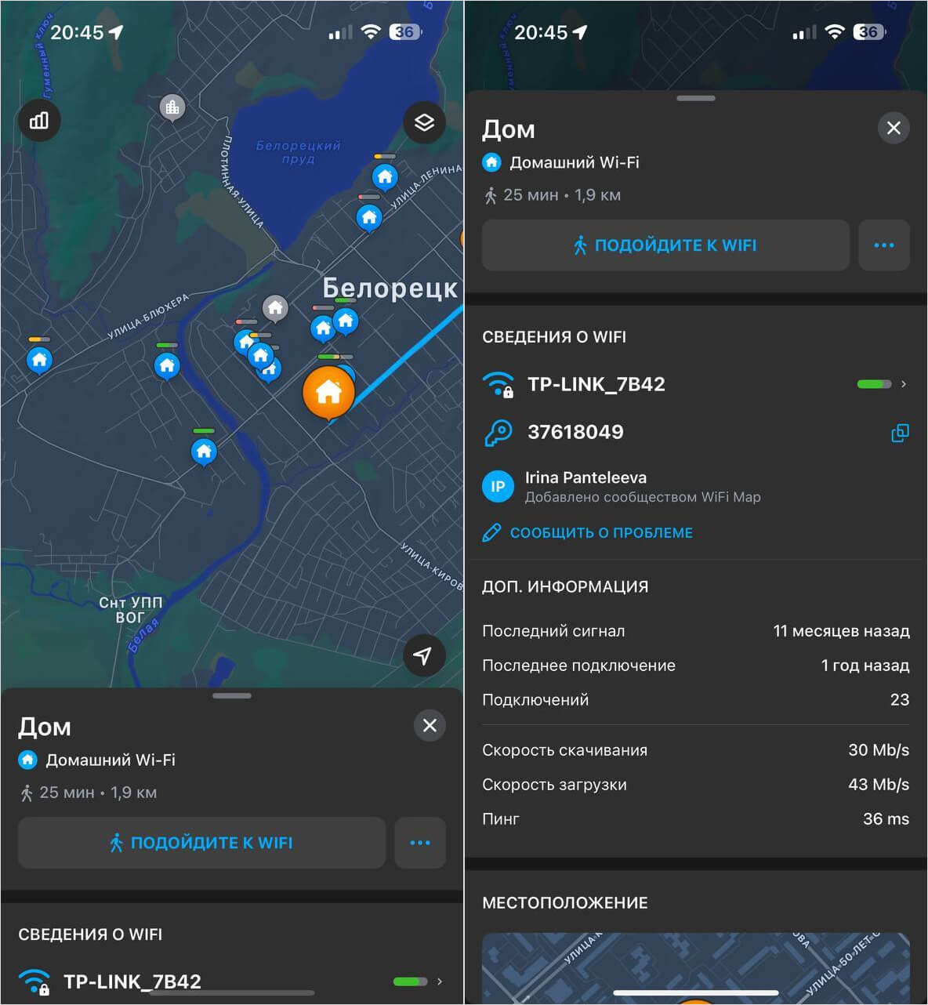Tap the Скорость скачивания value 30 Mb/s
The image size is (928, 1005).
879,750
